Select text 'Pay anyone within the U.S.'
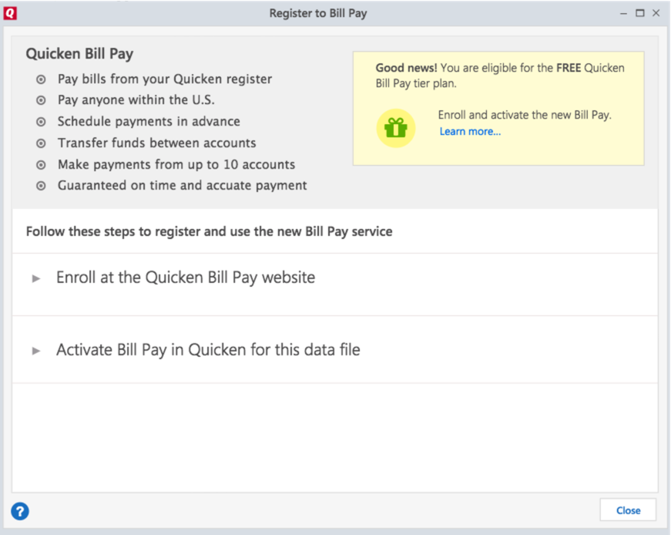Screen dimensions: 671x535 coord(136,99)
